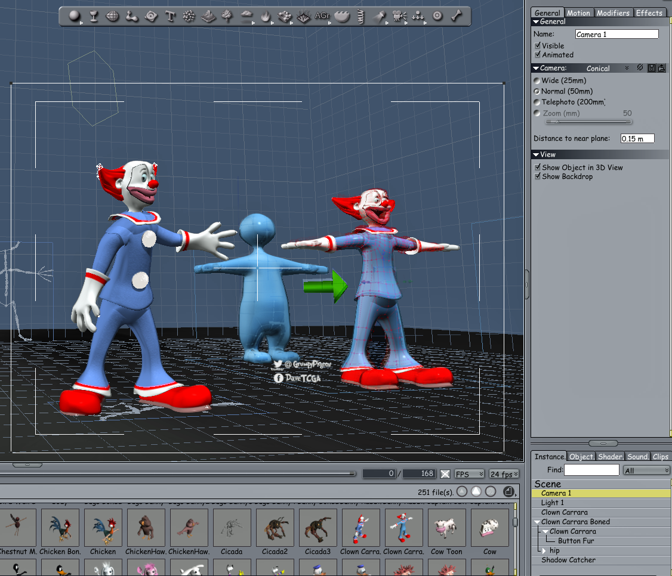Click the camera zoom slider
The height and width of the screenshot is (576, 672).
tap(588, 122)
